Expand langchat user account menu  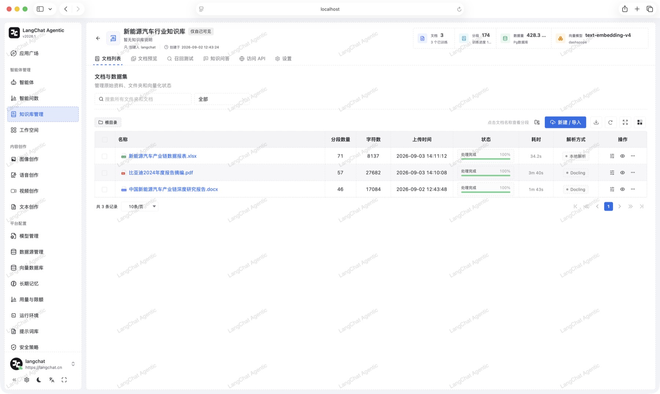(43, 364)
